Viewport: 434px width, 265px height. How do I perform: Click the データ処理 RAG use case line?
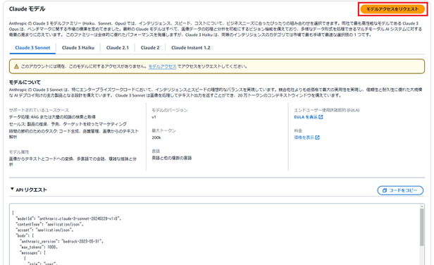(x=52, y=117)
